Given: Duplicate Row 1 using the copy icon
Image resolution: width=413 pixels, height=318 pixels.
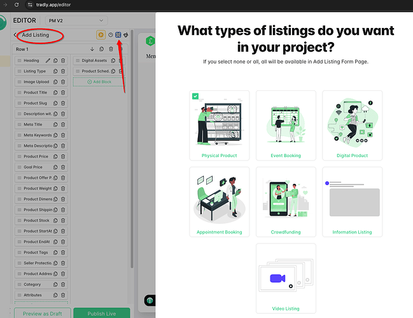Looking at the screenshot, I should click(x=101, y=49).
